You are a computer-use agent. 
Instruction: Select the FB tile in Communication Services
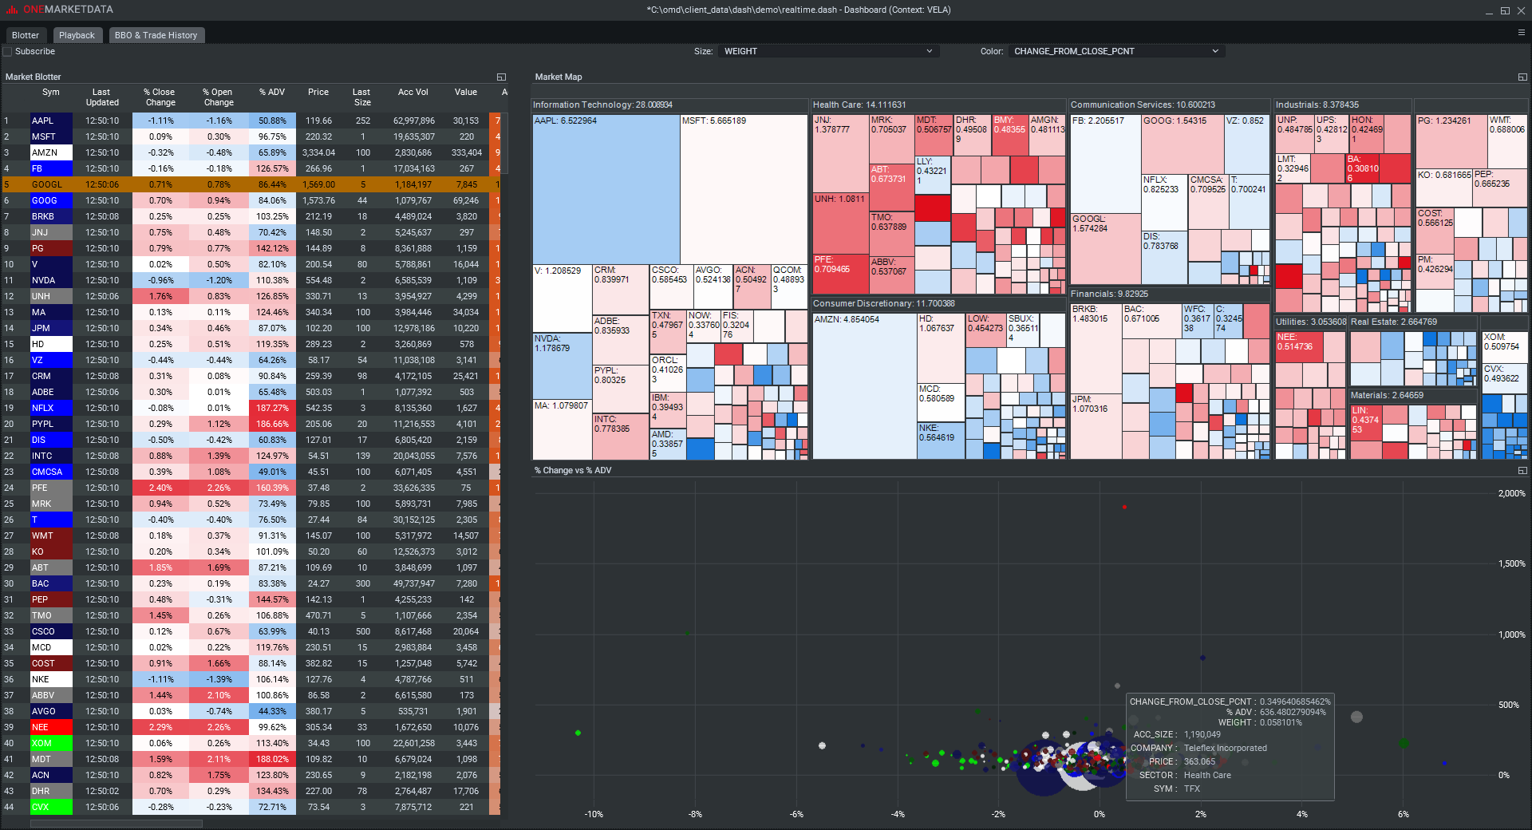[x=1105, y=163]
